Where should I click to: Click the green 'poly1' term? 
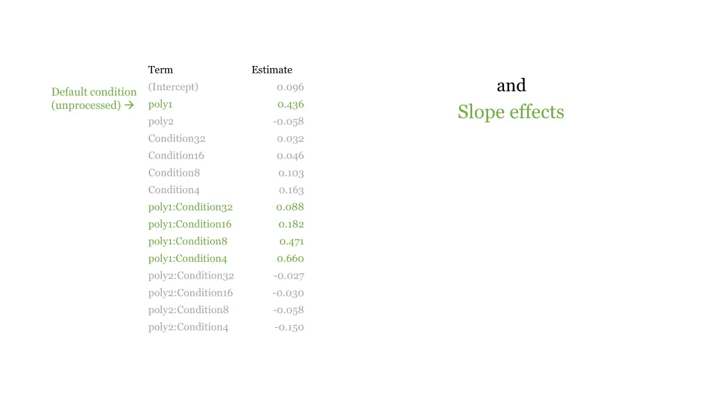click(160, 105)
